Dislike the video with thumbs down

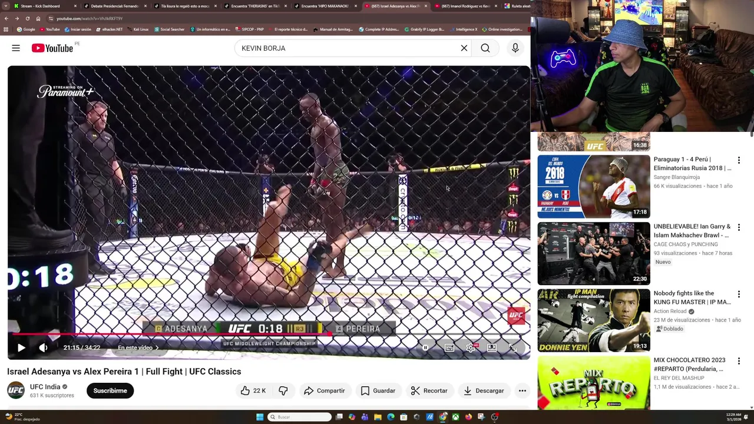pos(283,390)
